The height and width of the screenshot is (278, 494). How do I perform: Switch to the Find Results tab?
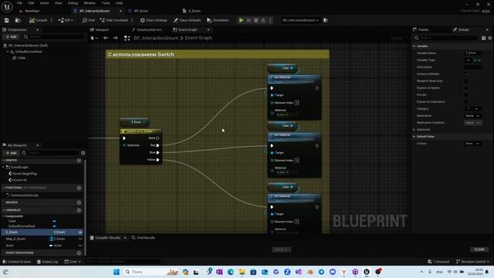pos(144,238)
